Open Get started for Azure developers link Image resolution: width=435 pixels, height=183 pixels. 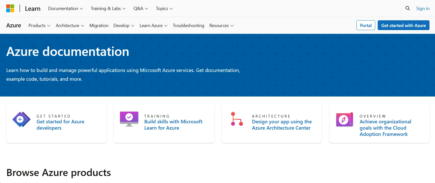click(x=60, y=125)
